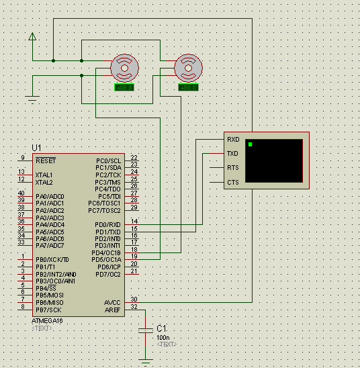Click the PD4/OC1B pin label

point(106,252)
